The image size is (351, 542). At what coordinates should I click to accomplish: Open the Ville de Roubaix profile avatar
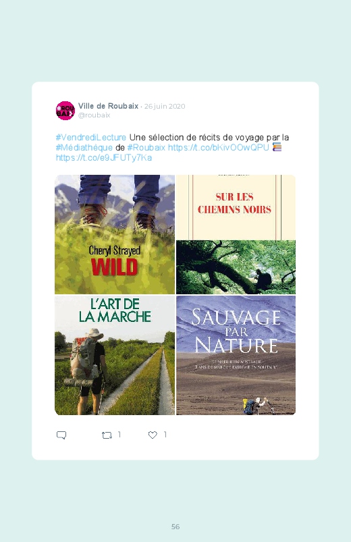click(x=65, y=111)
